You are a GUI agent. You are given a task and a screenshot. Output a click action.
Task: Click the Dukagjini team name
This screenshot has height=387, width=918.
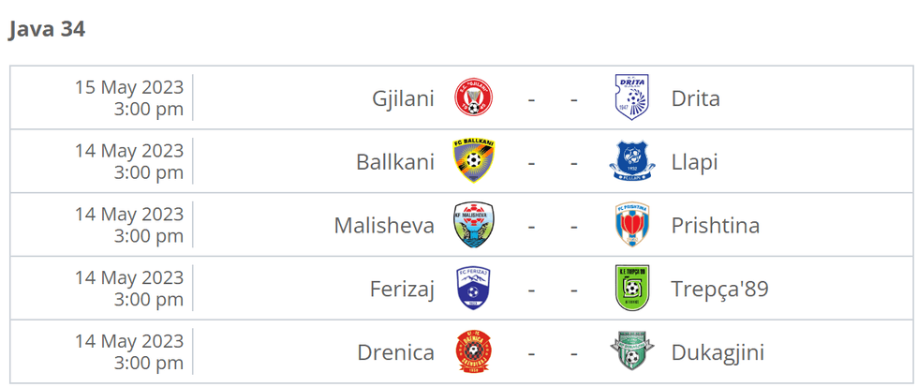(718, 353)
